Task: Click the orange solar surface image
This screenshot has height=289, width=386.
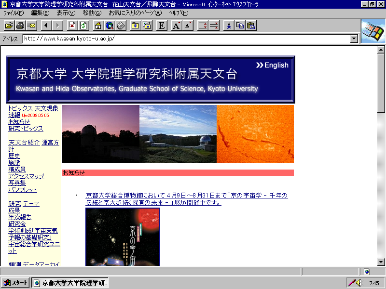Action: click(255, 134)
